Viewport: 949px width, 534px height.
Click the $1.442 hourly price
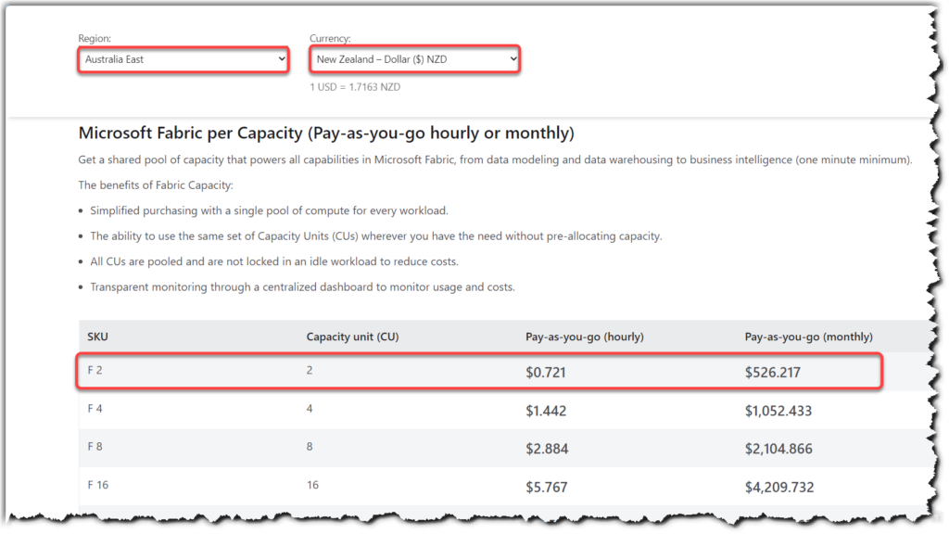point(546,411)
